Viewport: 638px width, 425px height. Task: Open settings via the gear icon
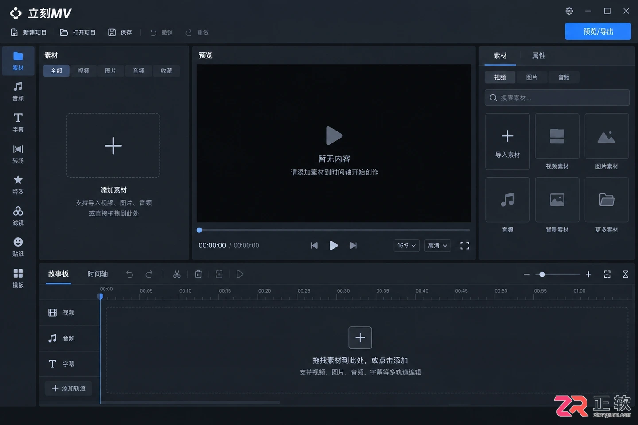569,11
